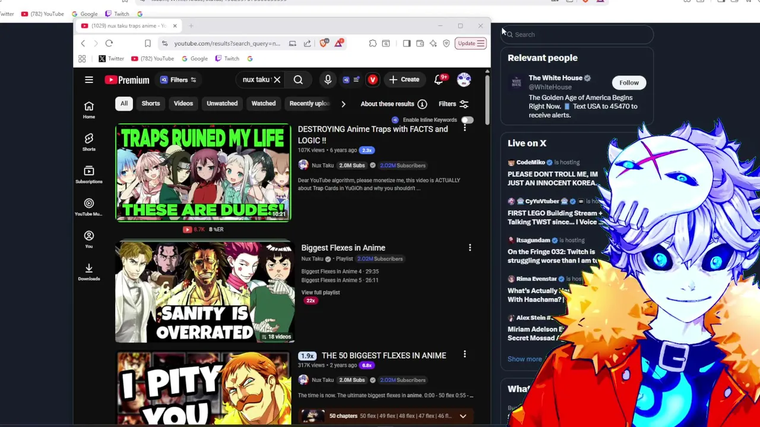Open Downloads in YouTube sidebar

point(88,272)
